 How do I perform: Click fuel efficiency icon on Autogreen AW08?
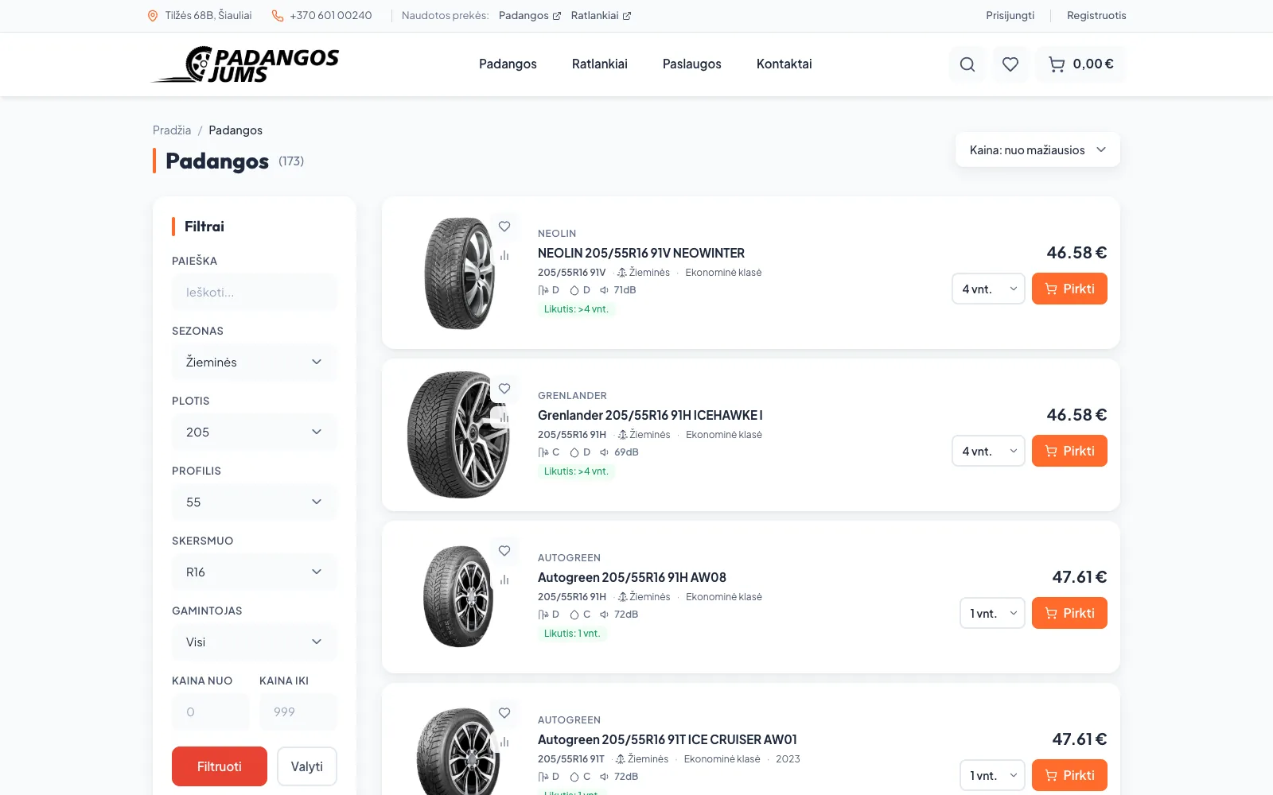543,615
